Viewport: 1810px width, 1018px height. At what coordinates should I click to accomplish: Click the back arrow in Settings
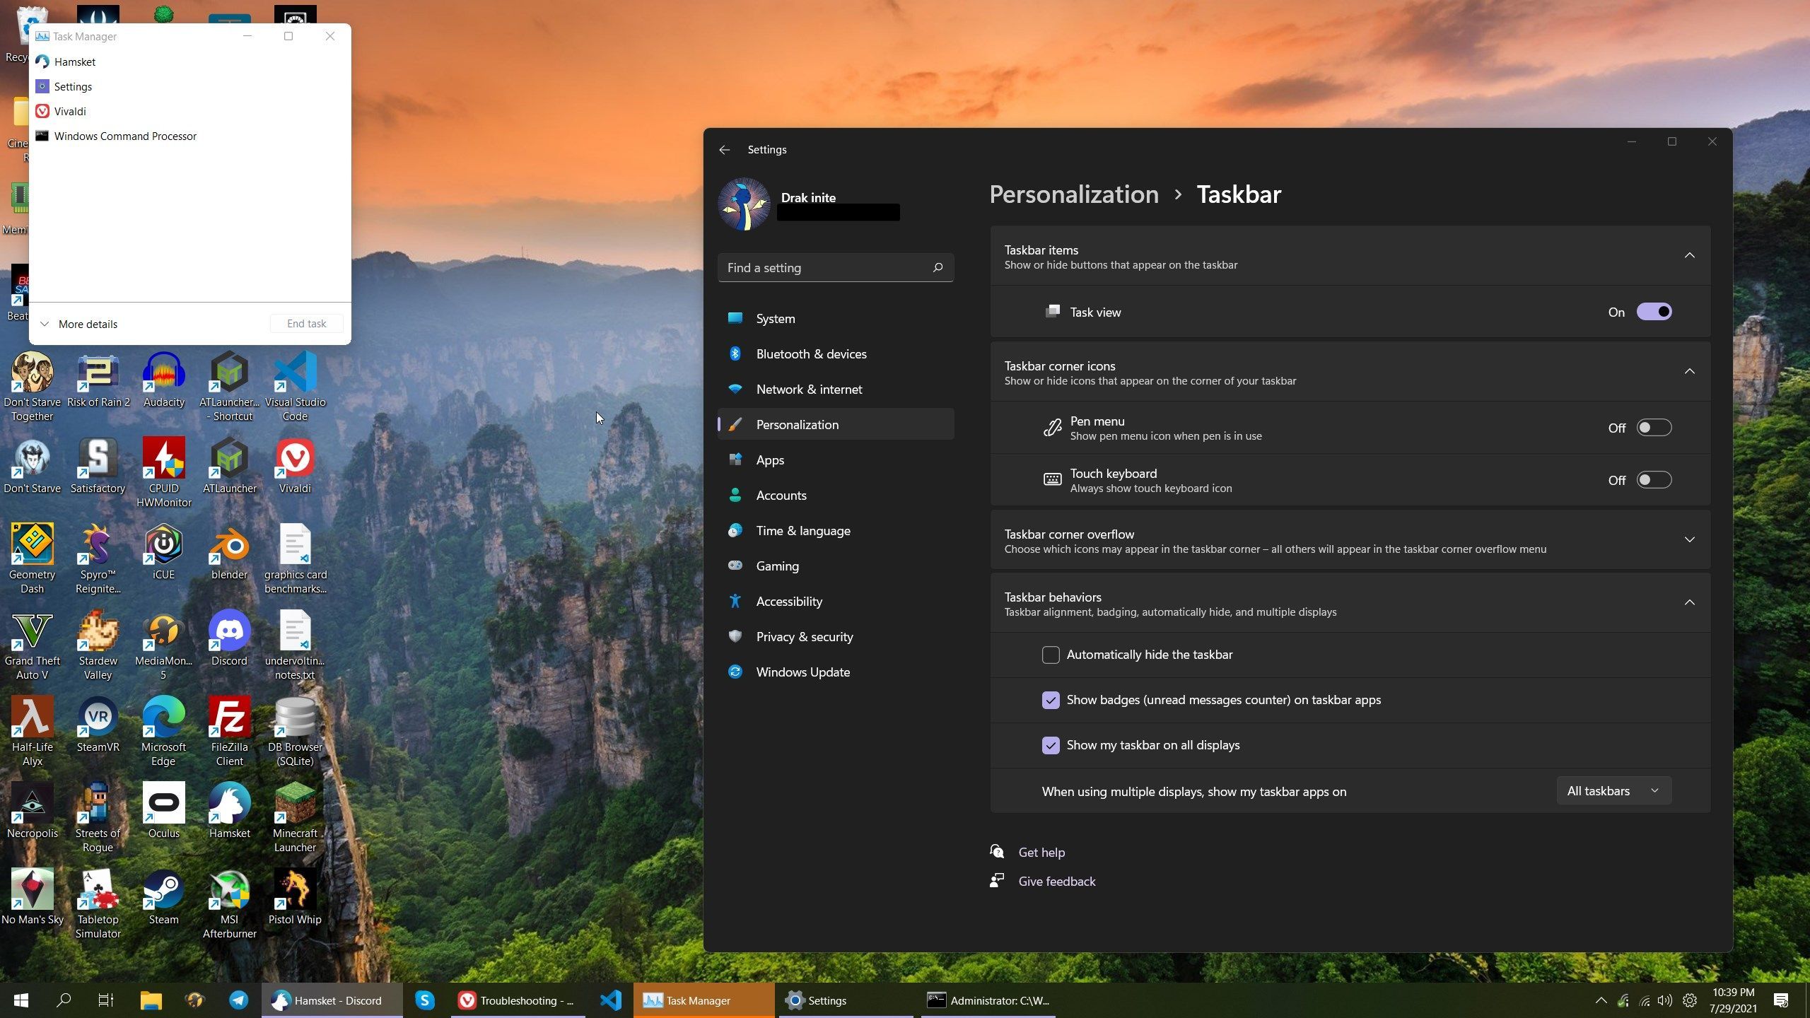point(724,150)
